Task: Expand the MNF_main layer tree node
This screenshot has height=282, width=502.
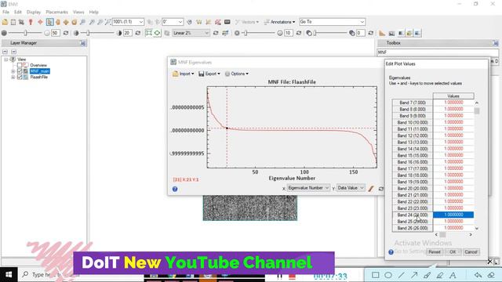Action: point(13,71)
